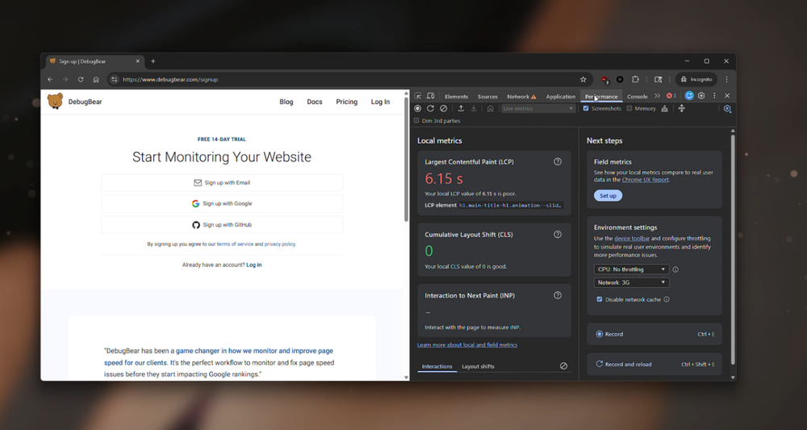Bookmark this page with star icon
The image size is (807, 430).
(583, 79)
